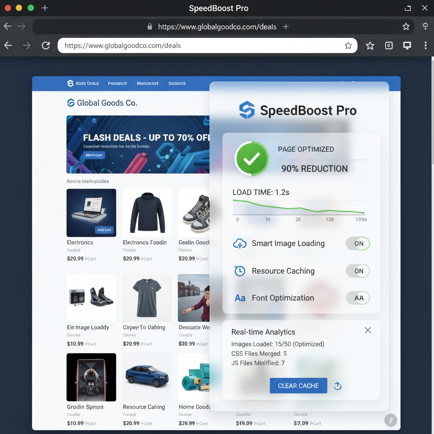
Task: Click the white address field showing globalgoodco.com/deals
Action: (207, 45)
